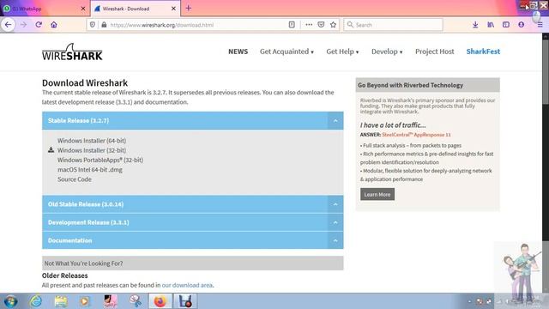This screenshot has height=309, width=549.
Task: Download the Source Code link
Action: [75, 179]
